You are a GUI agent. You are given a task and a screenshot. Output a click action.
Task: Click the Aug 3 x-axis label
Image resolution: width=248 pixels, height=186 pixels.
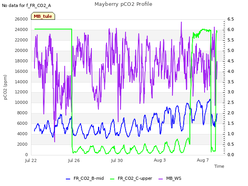(x=160, y=160)
